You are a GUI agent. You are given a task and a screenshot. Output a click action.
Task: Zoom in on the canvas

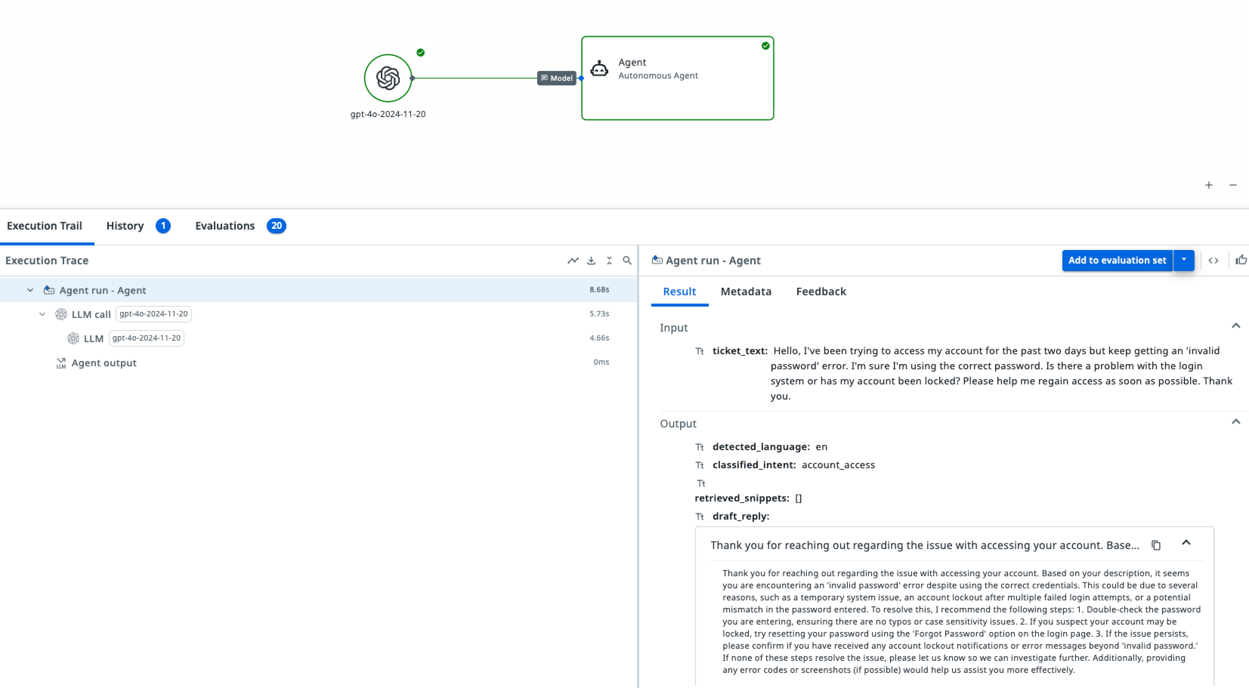tap(1209, 185)
